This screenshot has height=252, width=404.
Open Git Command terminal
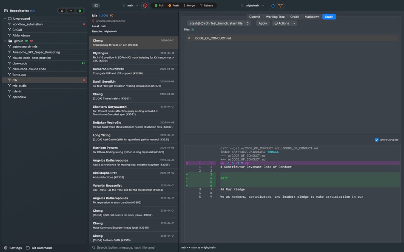pos(39,248)
